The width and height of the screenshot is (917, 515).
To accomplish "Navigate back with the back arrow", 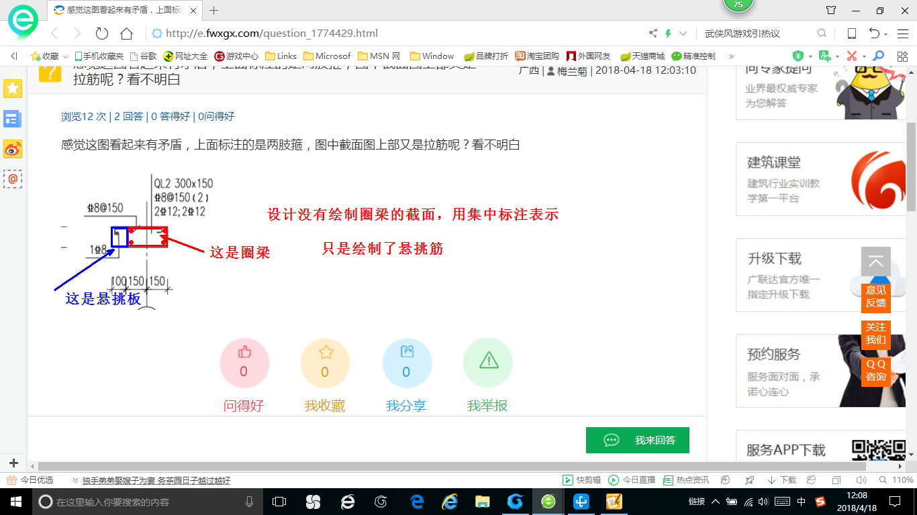I will click(x=54, y=34).
